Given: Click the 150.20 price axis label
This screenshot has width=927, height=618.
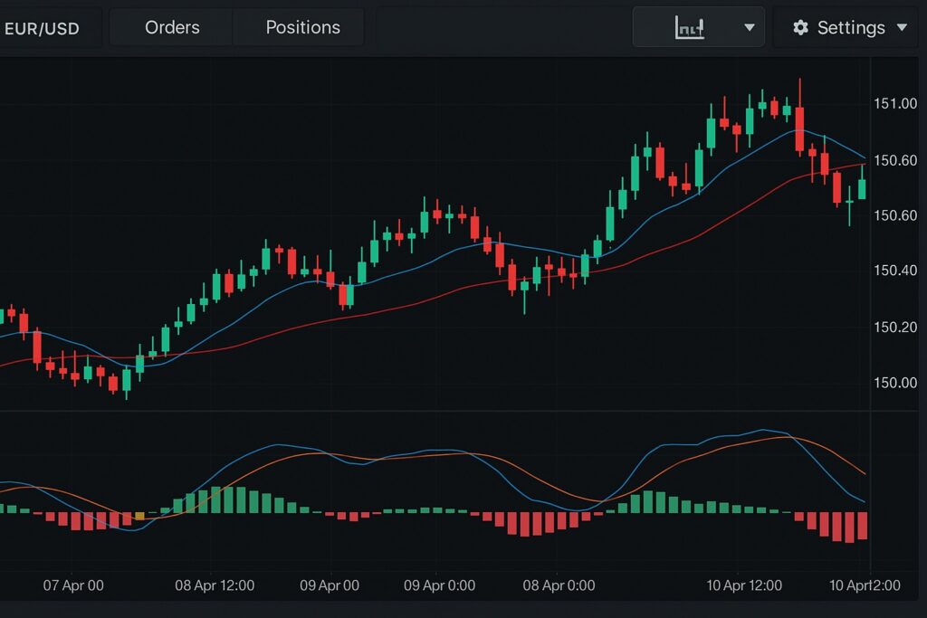Looking at the screenshot, I should pyautogui.click(x=895, y=328).
